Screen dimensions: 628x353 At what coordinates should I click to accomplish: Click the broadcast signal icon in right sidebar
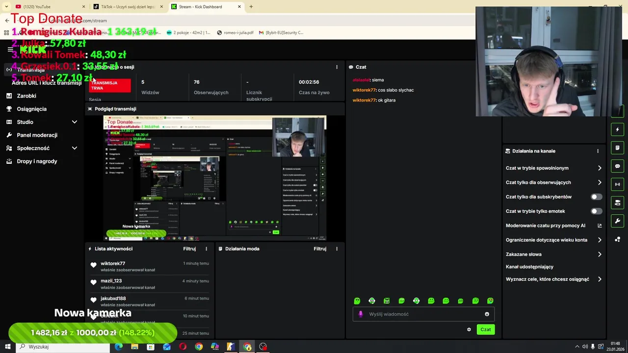tap(618, 184)
